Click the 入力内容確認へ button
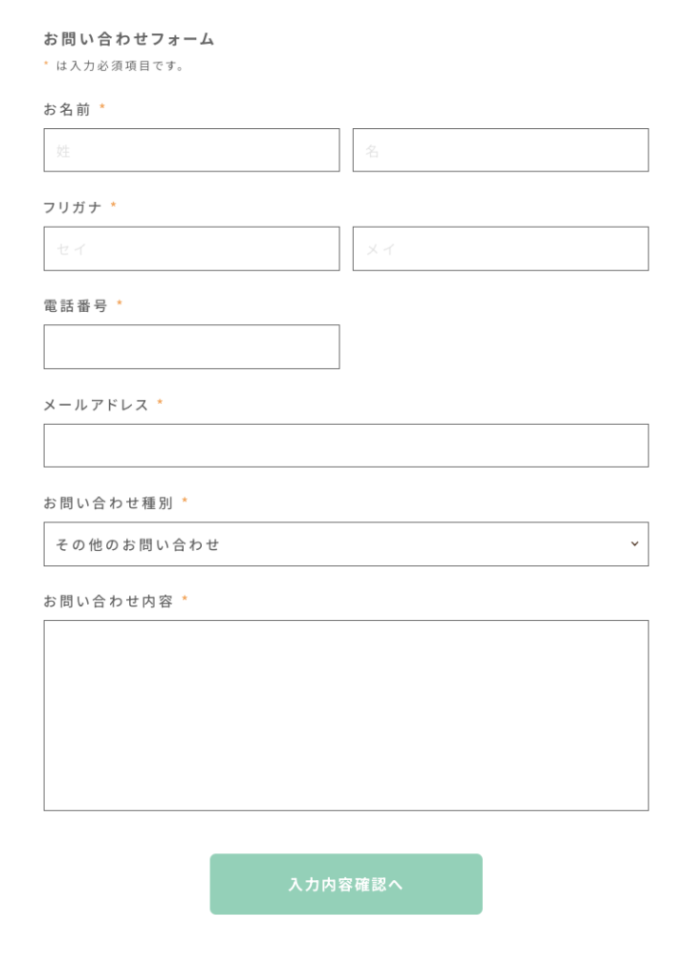 pyautogui.click(x=346, y=884)
